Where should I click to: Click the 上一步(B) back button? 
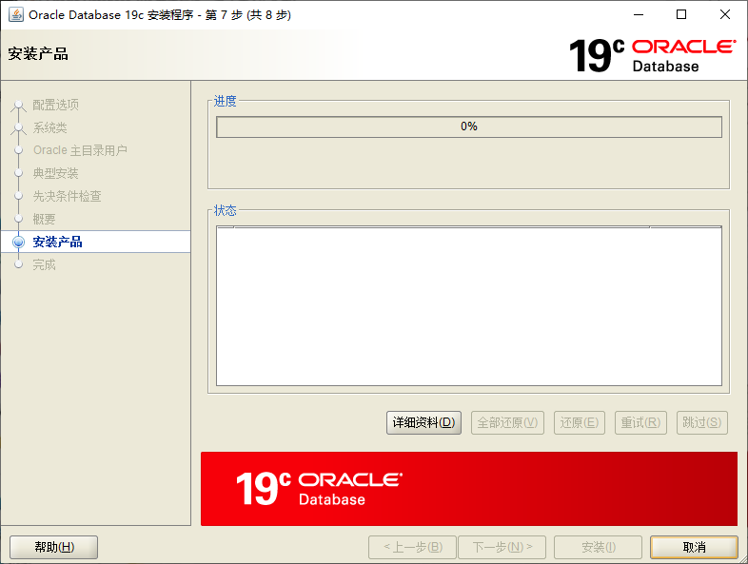[413, 547]
